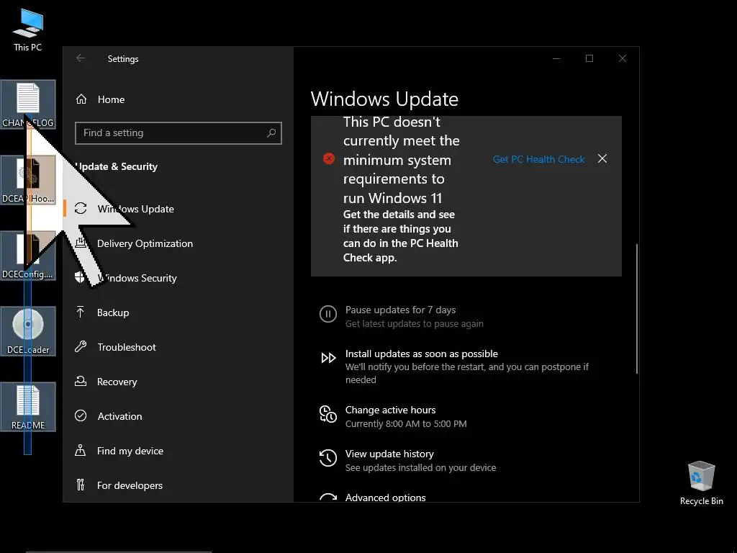Click the active hours clock icon
This screenshot has width=737, height=553.
[x=328, y=414]
